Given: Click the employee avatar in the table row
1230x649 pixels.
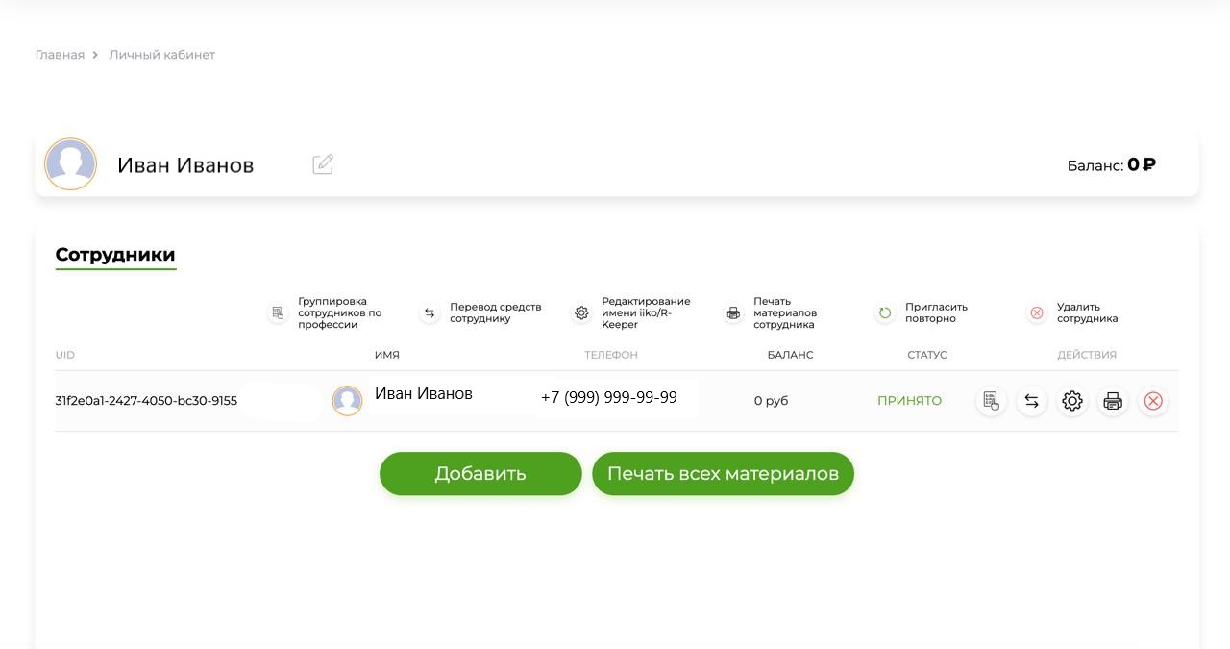Looking at the screenshot, I should (347, 401).
